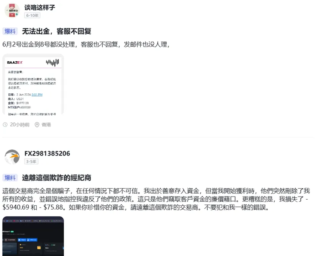Open eagle avatar of FX2981385206

tap(12, 157)
